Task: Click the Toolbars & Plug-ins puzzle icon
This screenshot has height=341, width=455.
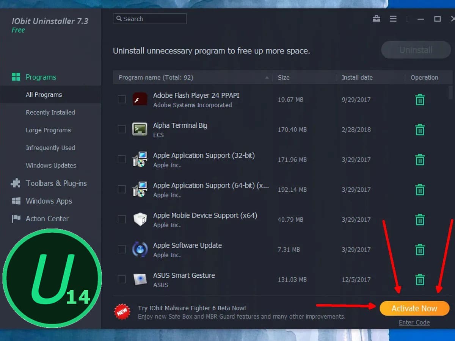Action: pyautogui.click(x=16, y=183)
